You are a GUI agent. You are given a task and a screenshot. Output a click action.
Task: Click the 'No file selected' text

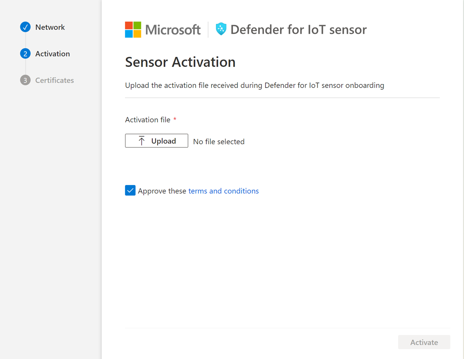[219, 142]
